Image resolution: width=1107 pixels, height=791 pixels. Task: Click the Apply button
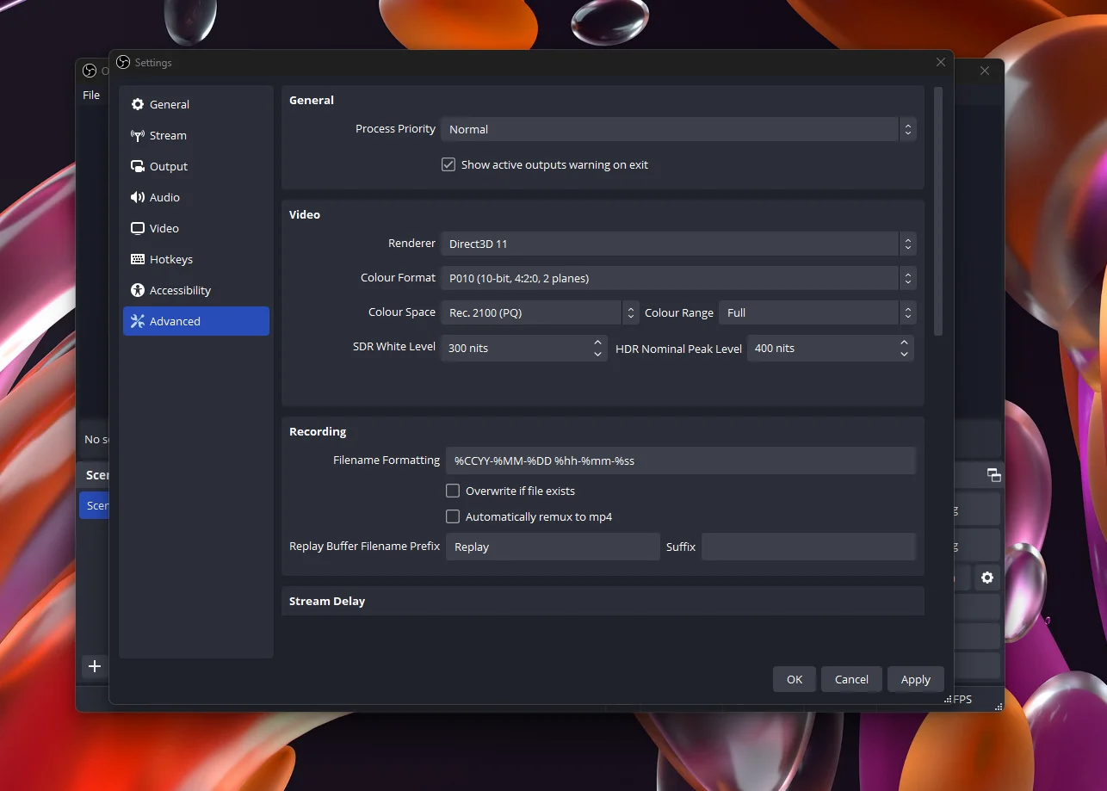pos(916,679)
